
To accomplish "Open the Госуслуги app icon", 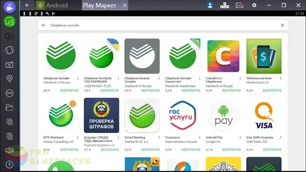I will tap(183, 115).
